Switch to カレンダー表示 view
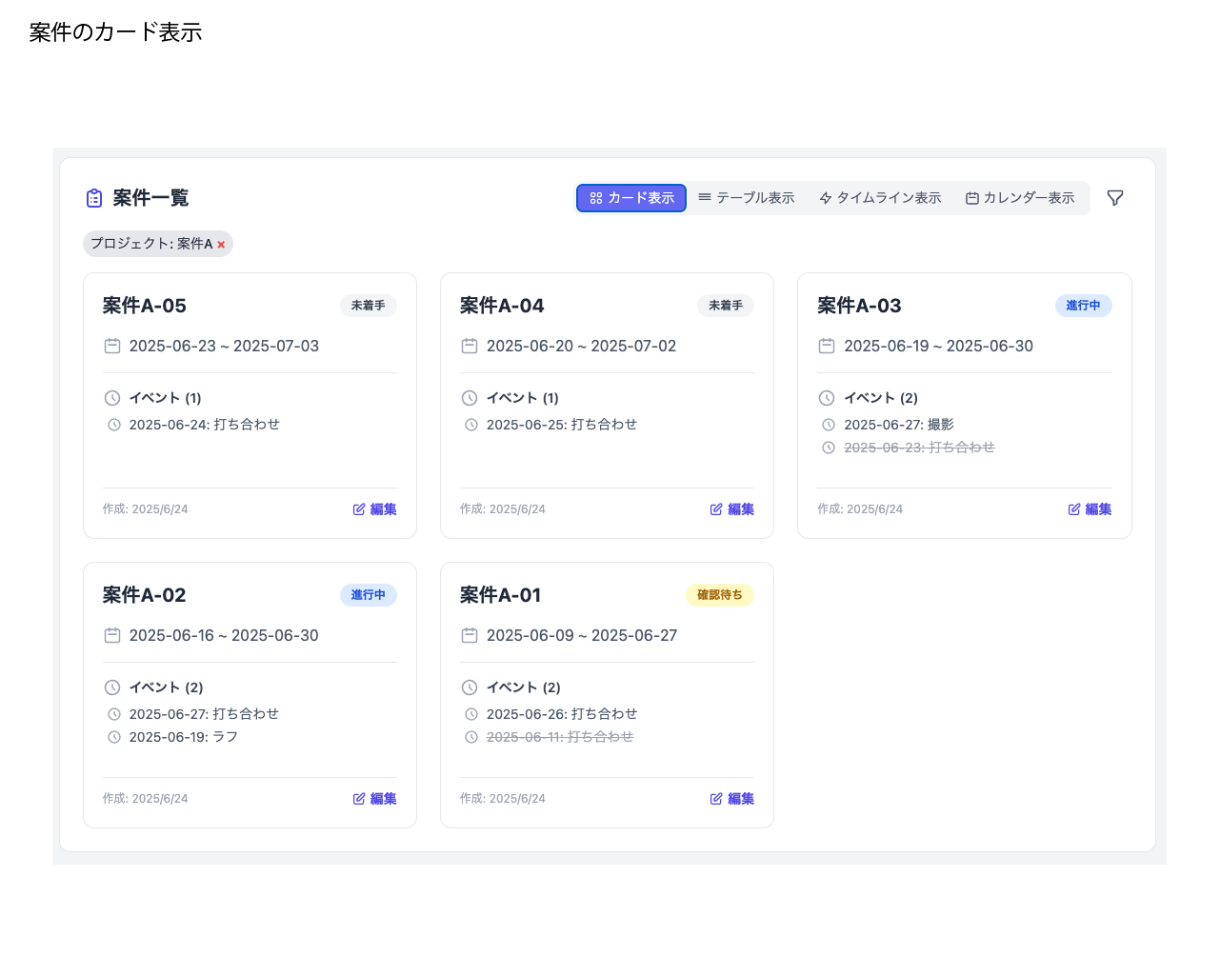The width and height of the screenshot is (1220, 976). (x=1020, y=198)
